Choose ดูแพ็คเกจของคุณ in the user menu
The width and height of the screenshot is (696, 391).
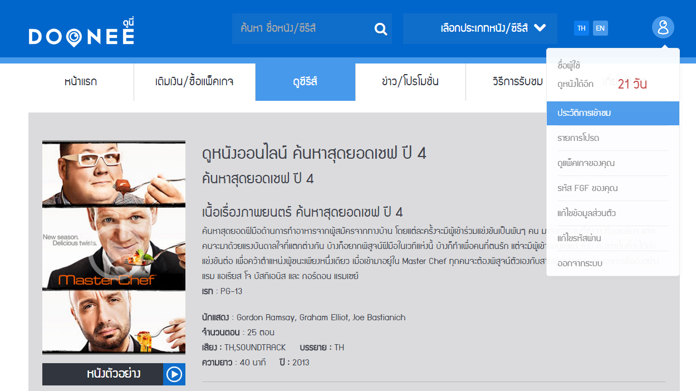click(613, 163)
